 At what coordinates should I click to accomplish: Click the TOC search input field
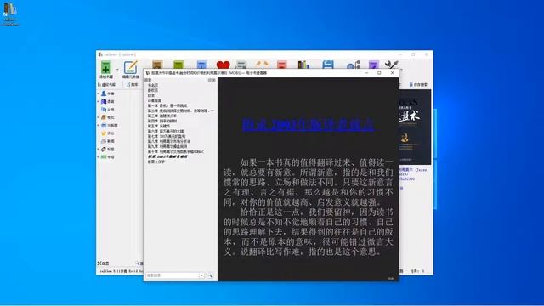pyautogui.click(x=172, y=275)
